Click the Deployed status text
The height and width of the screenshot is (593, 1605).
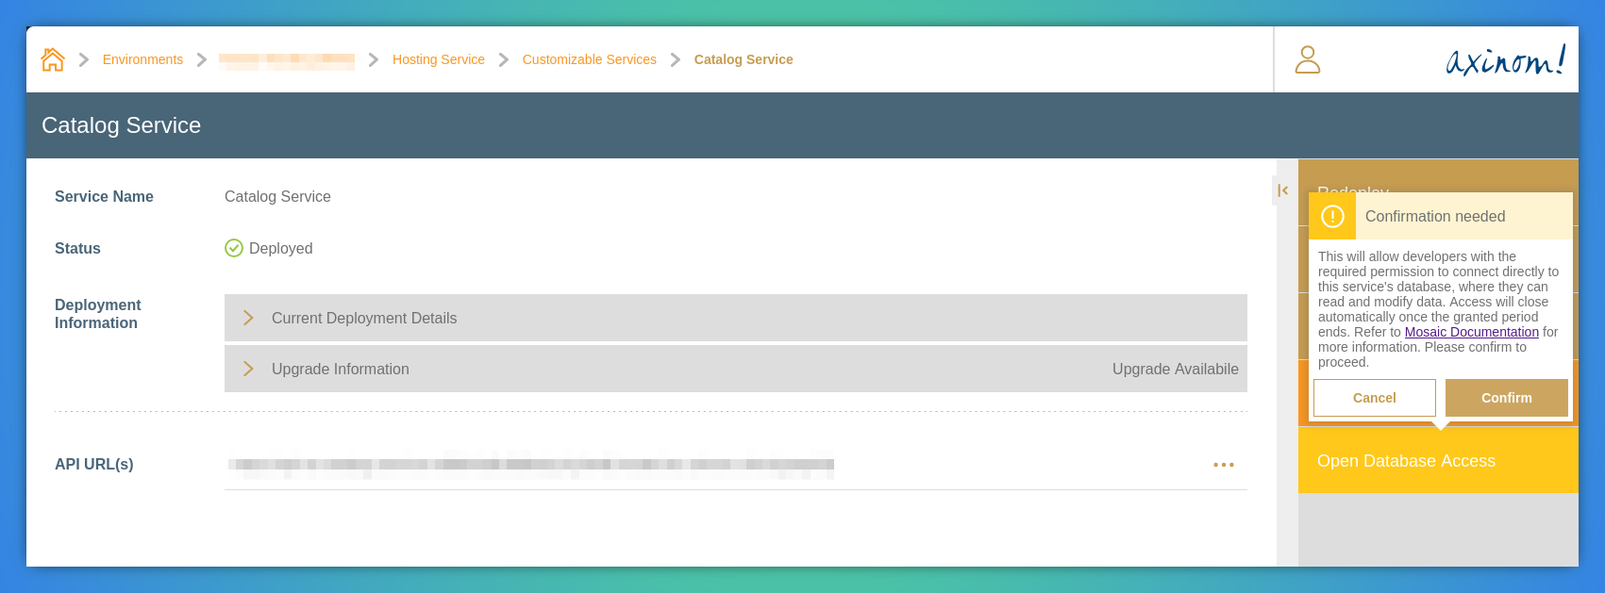tap(281, 248)
